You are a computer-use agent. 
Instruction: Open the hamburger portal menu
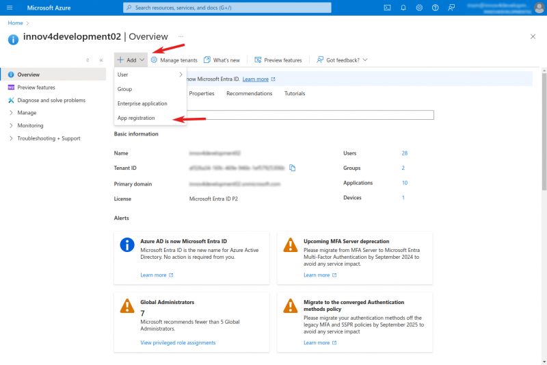10,8
